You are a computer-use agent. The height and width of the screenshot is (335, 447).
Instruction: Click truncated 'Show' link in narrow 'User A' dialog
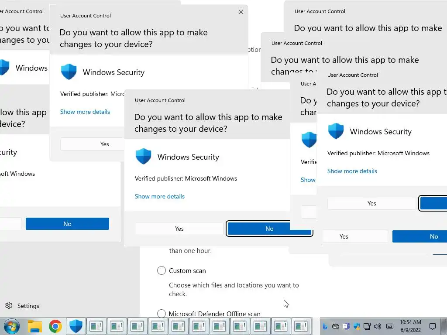308,180
